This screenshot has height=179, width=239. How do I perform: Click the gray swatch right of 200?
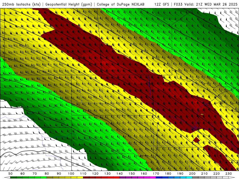pyautogui.click(x=195, y=178)
